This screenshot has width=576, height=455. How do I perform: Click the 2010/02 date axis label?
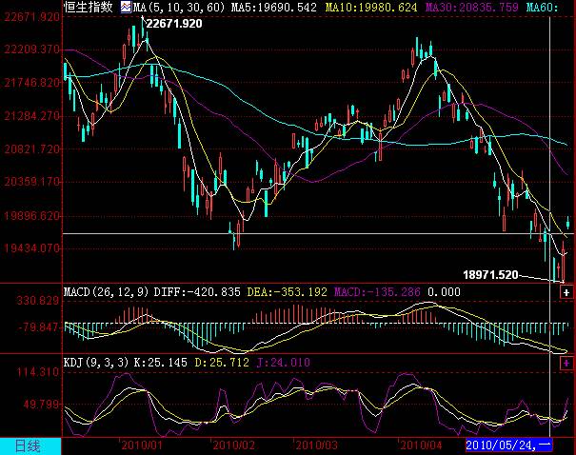click(233, 445)
